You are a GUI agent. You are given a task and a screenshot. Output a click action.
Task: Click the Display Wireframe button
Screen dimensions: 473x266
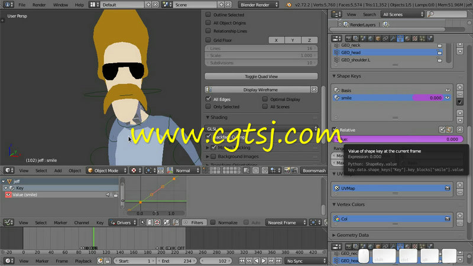tap(260, 90)
